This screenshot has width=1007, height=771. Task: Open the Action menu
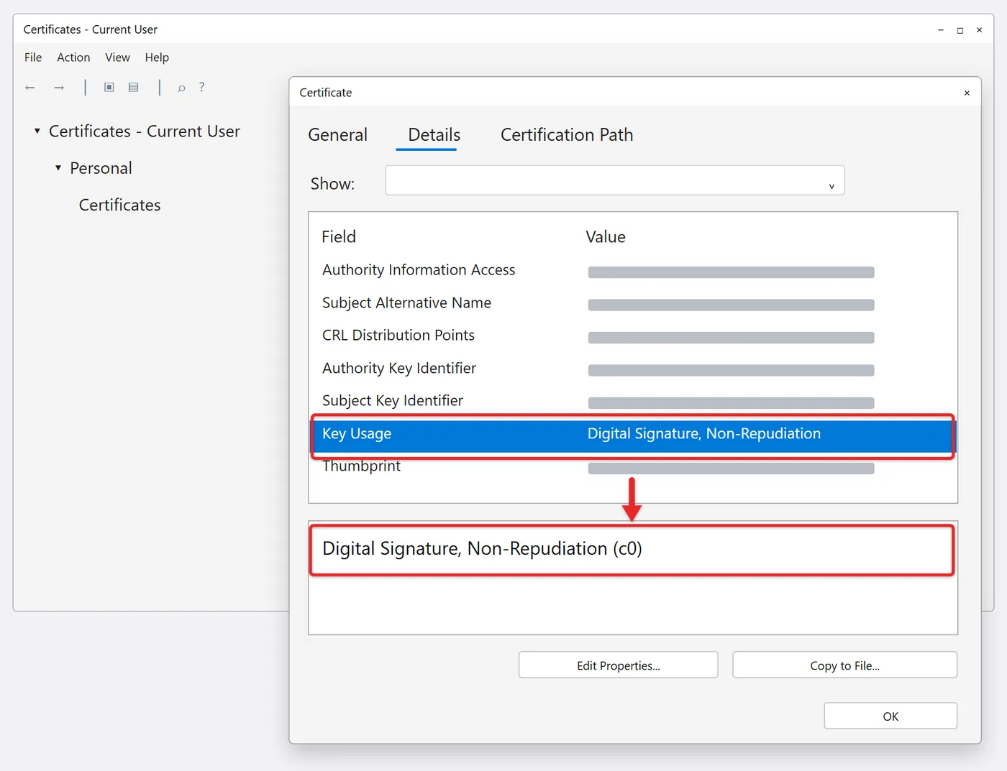tap(73, 57)
